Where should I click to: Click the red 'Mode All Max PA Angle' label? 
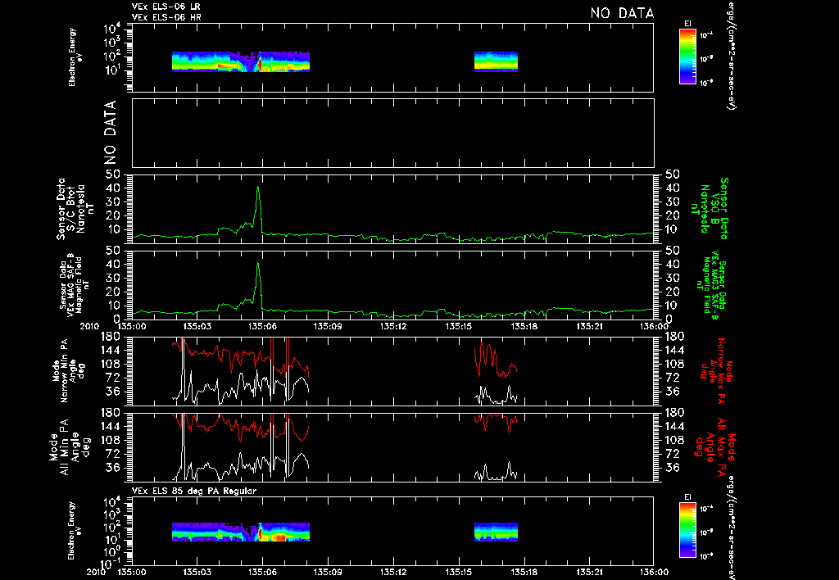(x=714, y=446)
